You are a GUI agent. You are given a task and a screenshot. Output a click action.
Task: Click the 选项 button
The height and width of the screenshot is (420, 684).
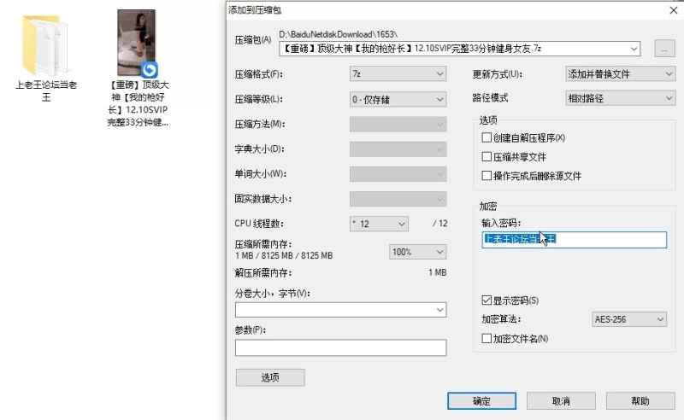coord(270,377)
